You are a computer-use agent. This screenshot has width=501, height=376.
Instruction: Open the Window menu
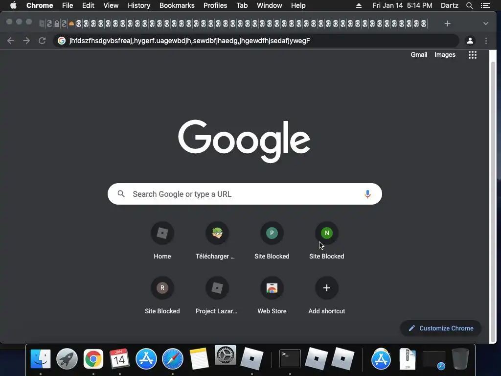pos(270,5)
